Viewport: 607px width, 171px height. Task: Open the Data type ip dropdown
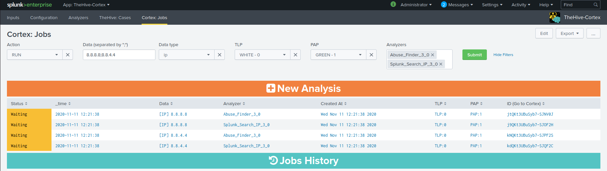coord(186,55)
